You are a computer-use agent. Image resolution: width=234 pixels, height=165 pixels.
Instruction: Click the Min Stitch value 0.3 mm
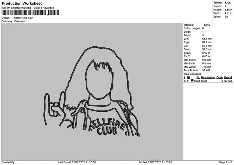[x=207, y=63]
